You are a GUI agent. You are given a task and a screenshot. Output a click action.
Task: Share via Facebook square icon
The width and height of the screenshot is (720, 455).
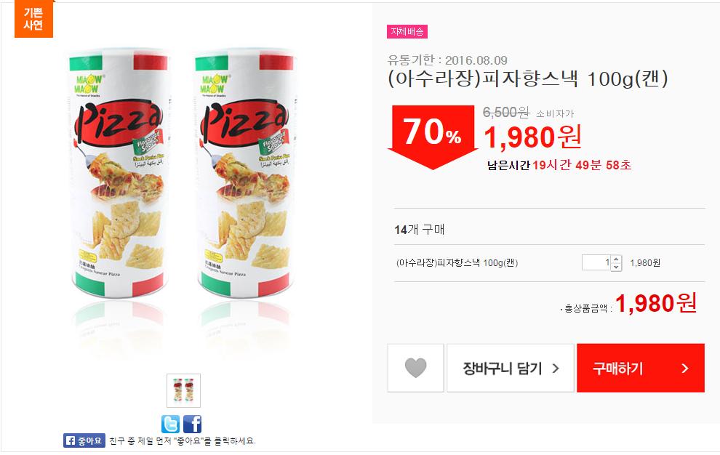point(192,424)
